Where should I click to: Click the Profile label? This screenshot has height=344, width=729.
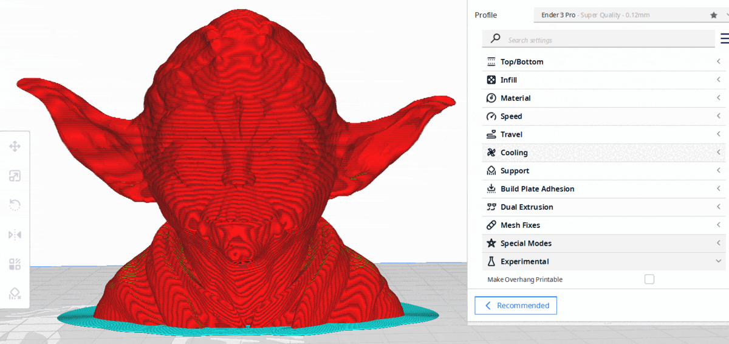[485, 15]
